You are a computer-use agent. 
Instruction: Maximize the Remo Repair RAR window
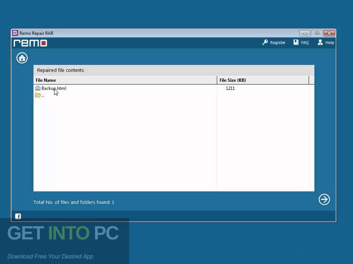(x=317, y=33)
